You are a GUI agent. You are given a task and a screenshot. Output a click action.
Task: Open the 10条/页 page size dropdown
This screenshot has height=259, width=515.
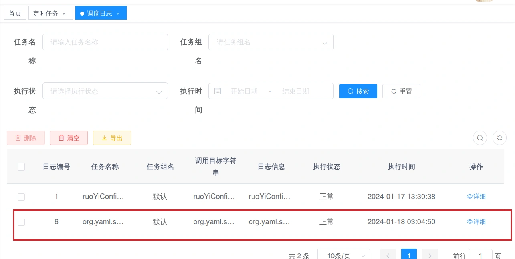343,255
